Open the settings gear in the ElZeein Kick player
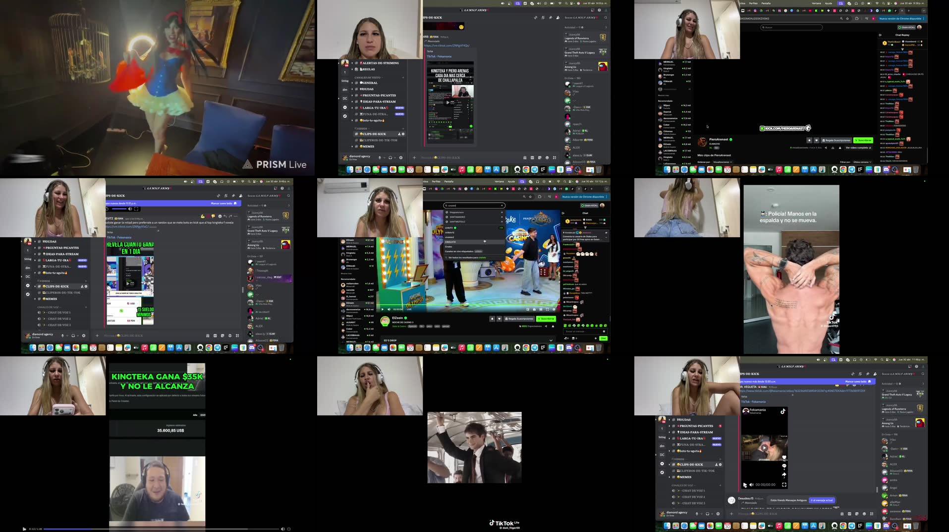This screenshot has height=532, width=949. tap(554, 309)
